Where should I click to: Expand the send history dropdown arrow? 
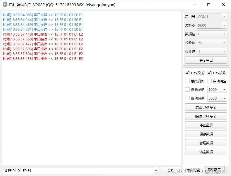[x=156, y=170]
